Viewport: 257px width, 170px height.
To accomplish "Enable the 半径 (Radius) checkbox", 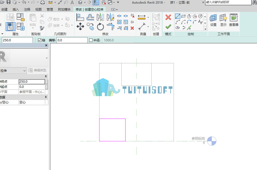I will [91, 40].
